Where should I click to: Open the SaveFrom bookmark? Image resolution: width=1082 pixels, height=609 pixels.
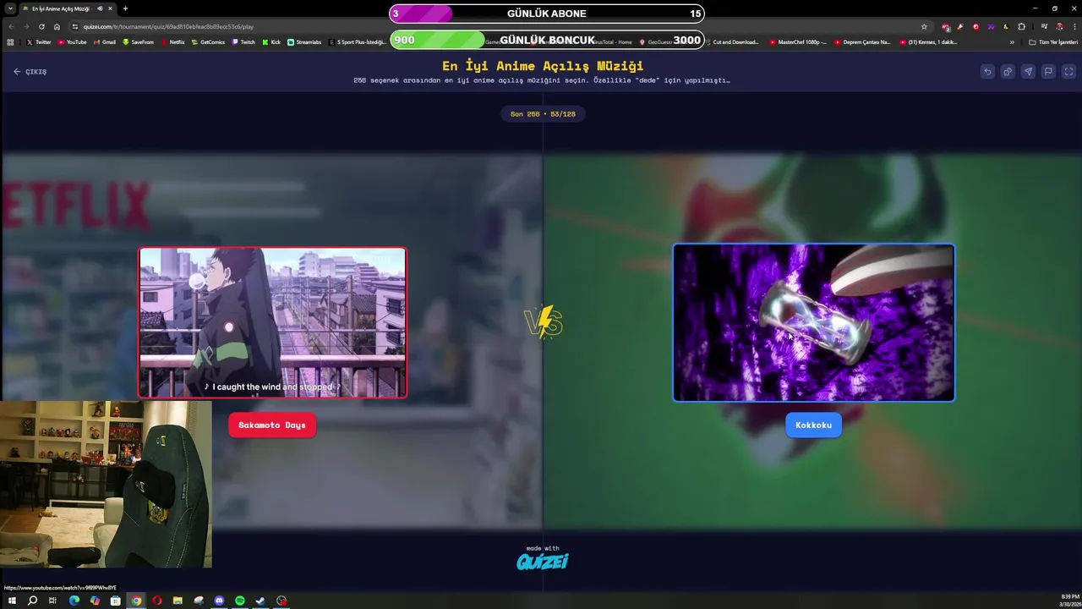[138, 41]
